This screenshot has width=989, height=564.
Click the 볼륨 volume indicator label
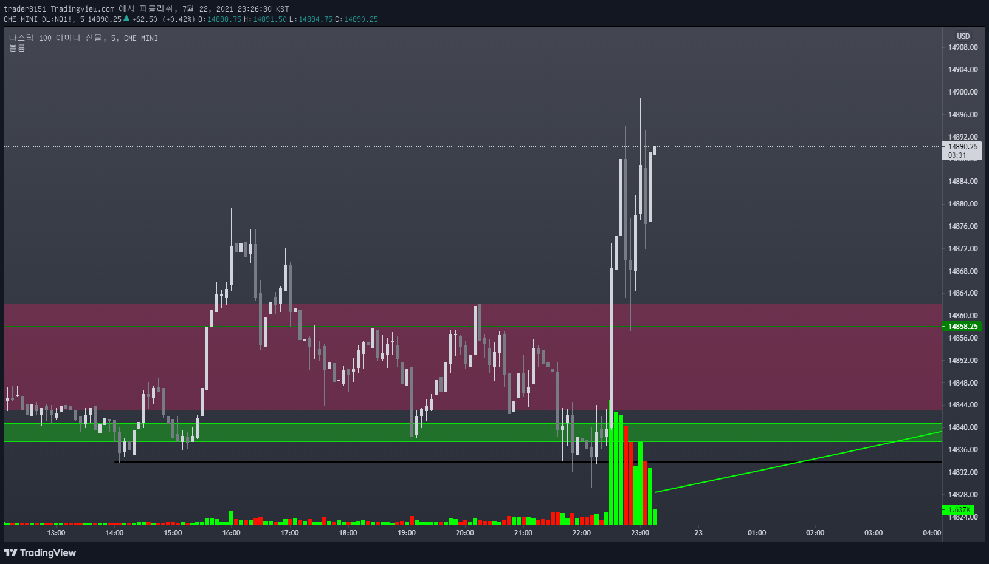(17, 48)
